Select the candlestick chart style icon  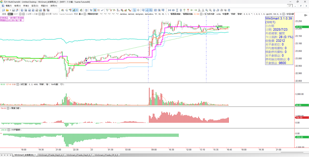pyautogui.click(x=95, y=10)
